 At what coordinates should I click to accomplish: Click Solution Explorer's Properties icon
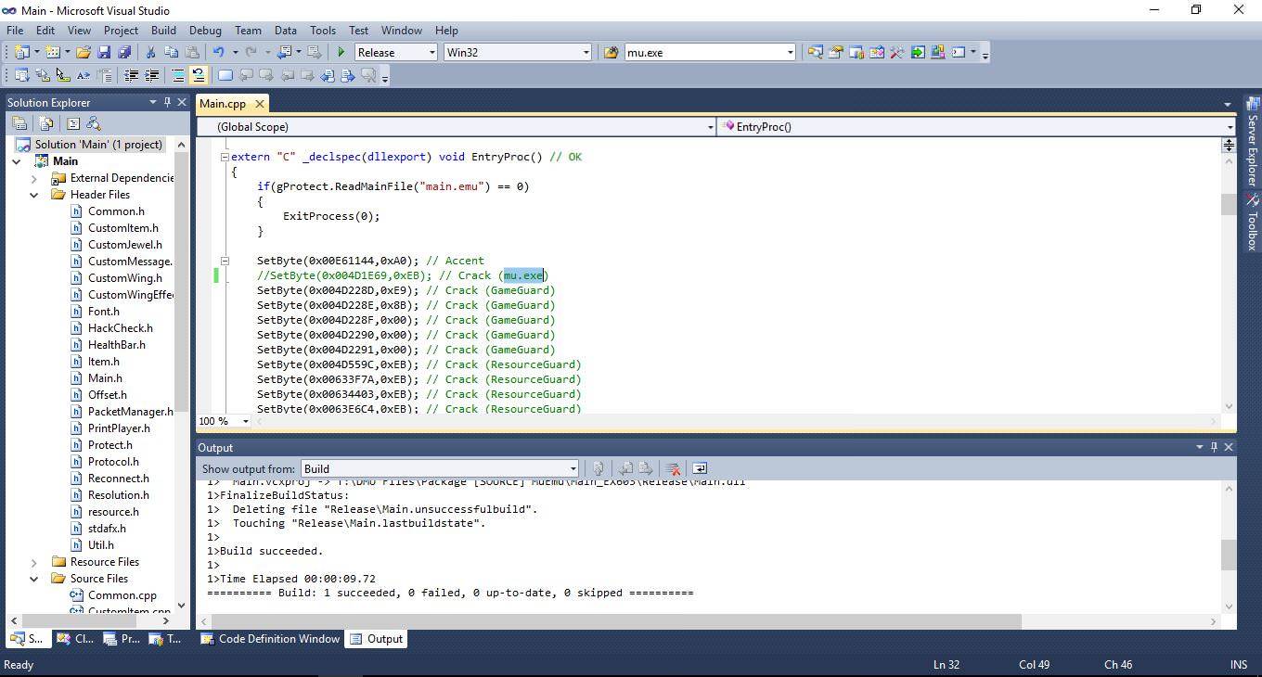click(19, 123)
